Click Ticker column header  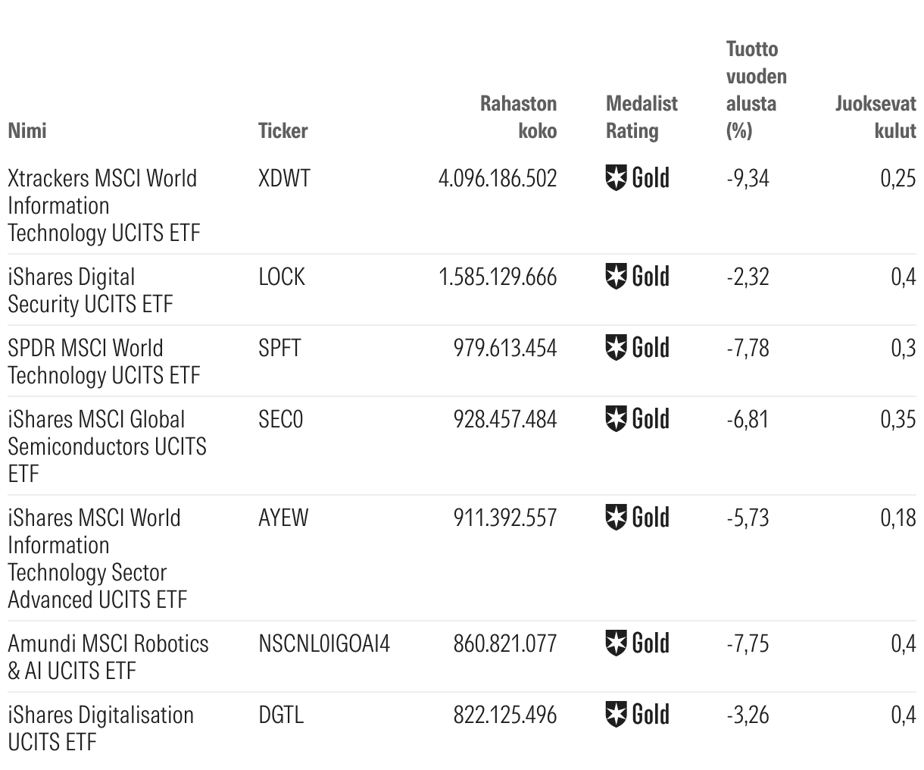(x=283, y=130)
